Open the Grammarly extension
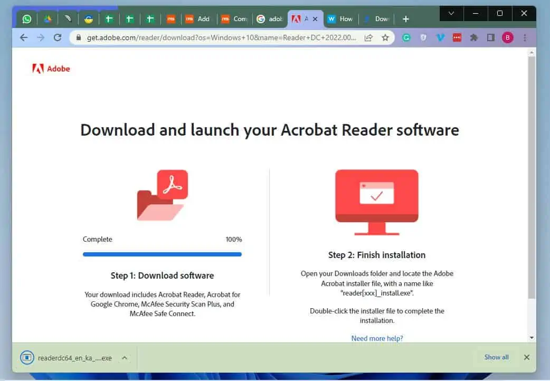The image size is (550, 381). (x=406, y=37)
